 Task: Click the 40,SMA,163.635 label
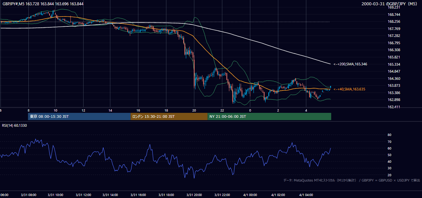(x=349, y=89)
